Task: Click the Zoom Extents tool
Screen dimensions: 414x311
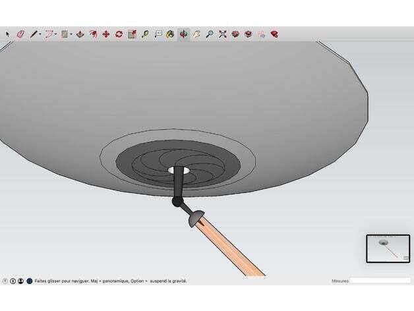Action: [223, 34]
